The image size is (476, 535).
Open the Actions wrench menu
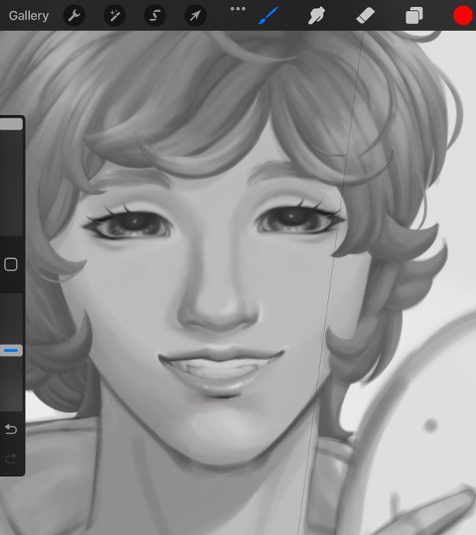click(74, 16)
